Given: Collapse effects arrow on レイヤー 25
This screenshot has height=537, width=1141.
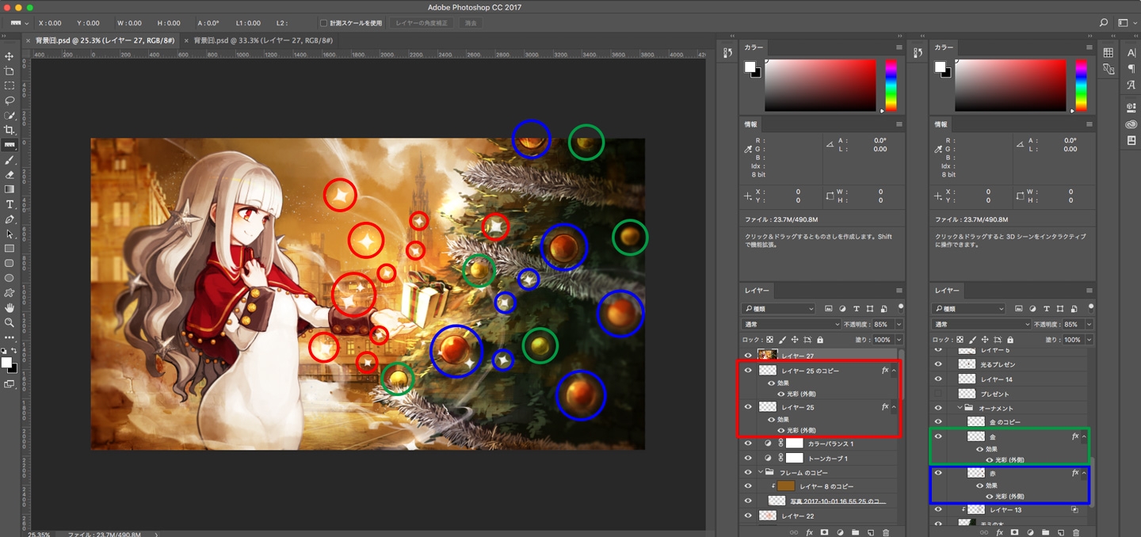Looking at the screenshot, I should point(894,406).
